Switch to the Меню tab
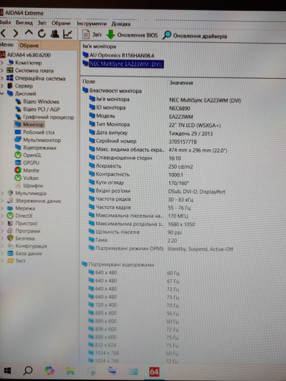The height and width of the screenshot is (381, 286). [7, 45]
